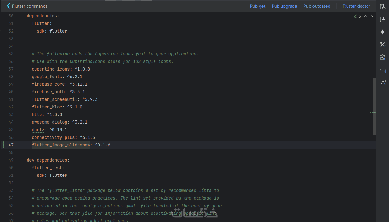
Task: Run Pub upgrade
Action: point(284,6)
